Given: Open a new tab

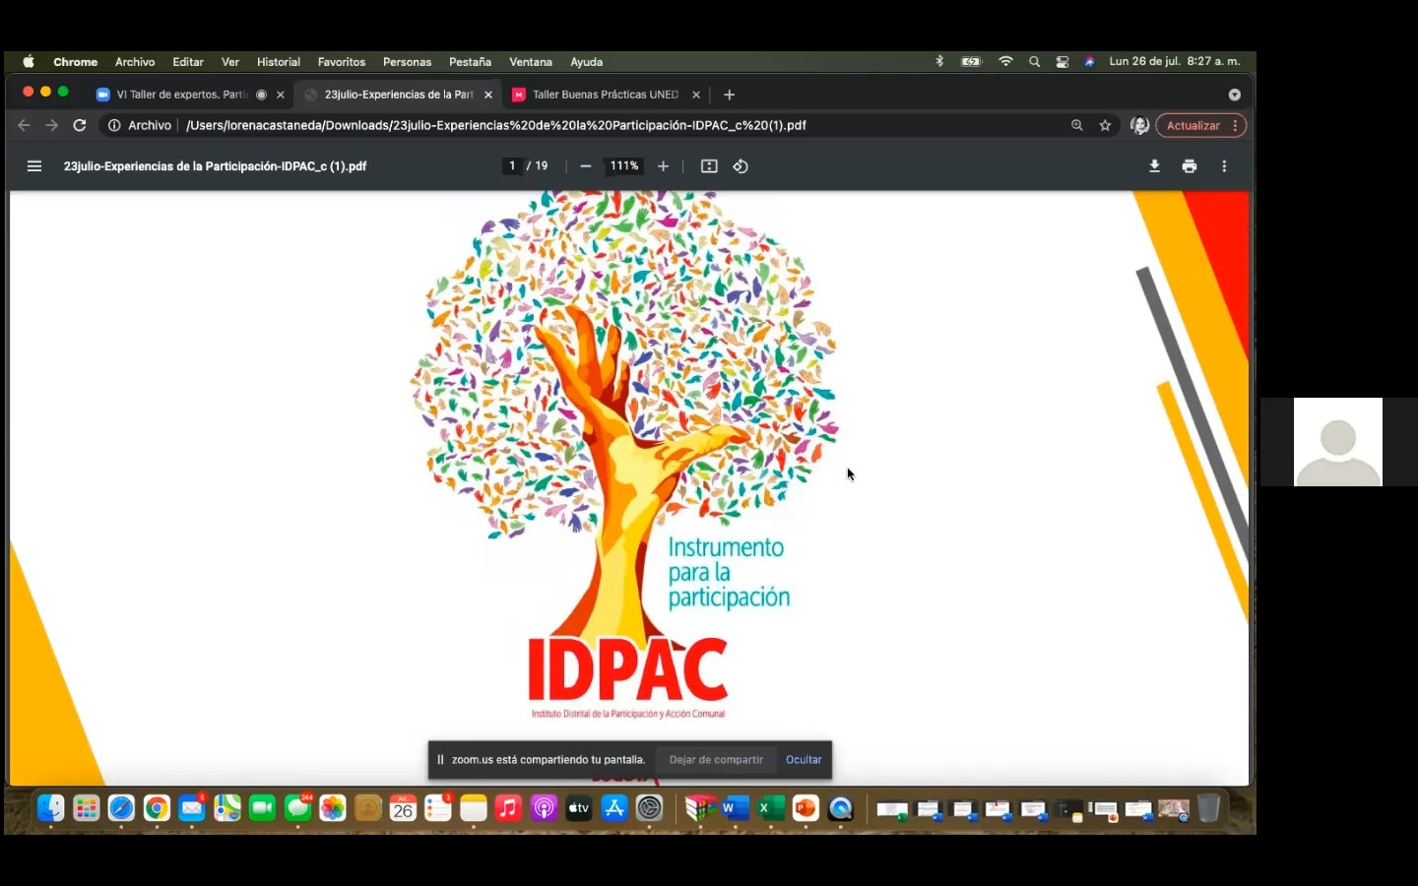Looking at the screenshot, I should tap(729, 95).
